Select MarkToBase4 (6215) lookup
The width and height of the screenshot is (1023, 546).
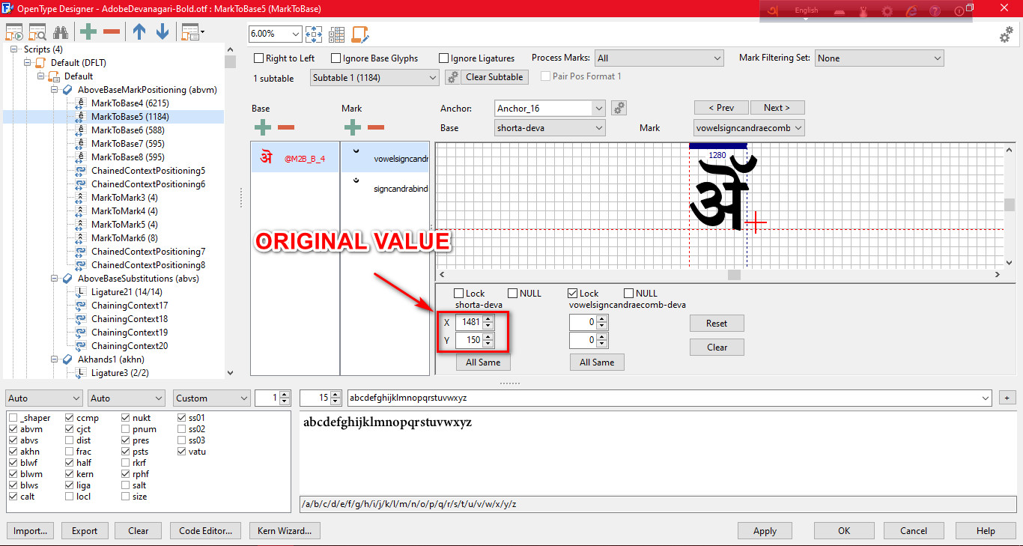(130, 103)
